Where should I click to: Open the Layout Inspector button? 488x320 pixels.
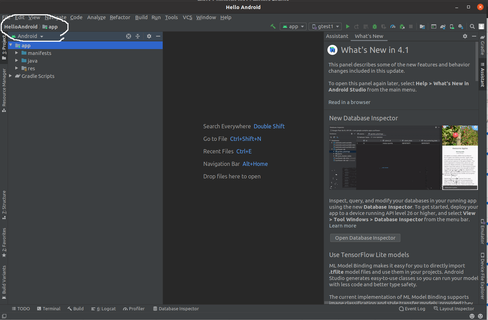(454, 309)
